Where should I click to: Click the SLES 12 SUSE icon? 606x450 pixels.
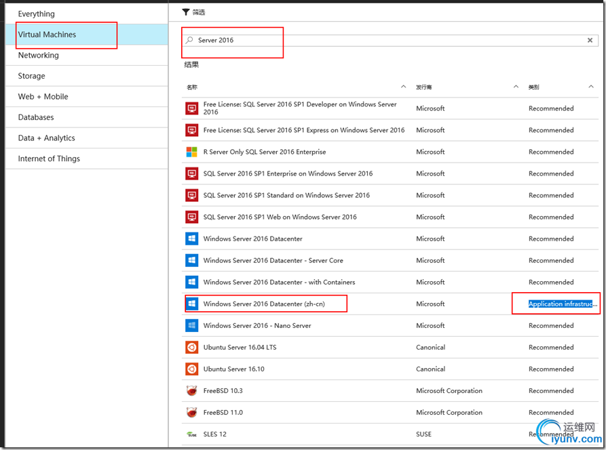[x=191, y=434]
